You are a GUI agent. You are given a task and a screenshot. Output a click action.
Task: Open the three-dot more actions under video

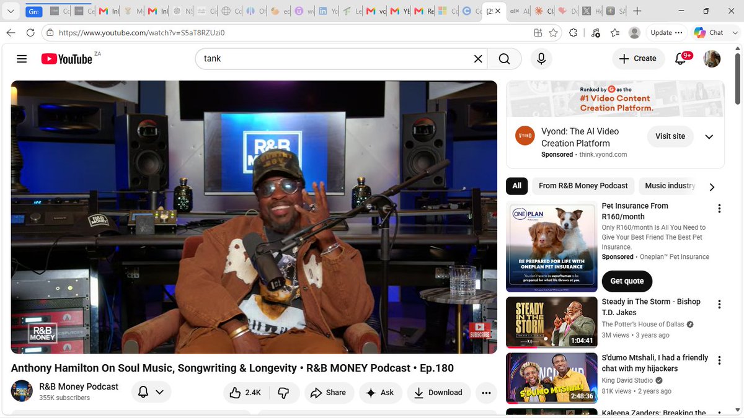click(486, 393)
